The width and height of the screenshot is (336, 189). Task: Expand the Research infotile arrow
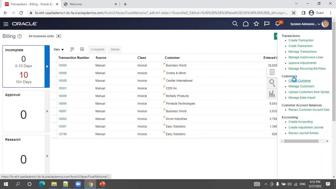point(47,156)
